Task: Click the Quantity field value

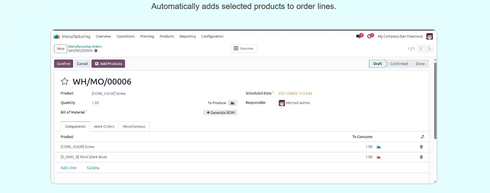Action: [95, 103]
